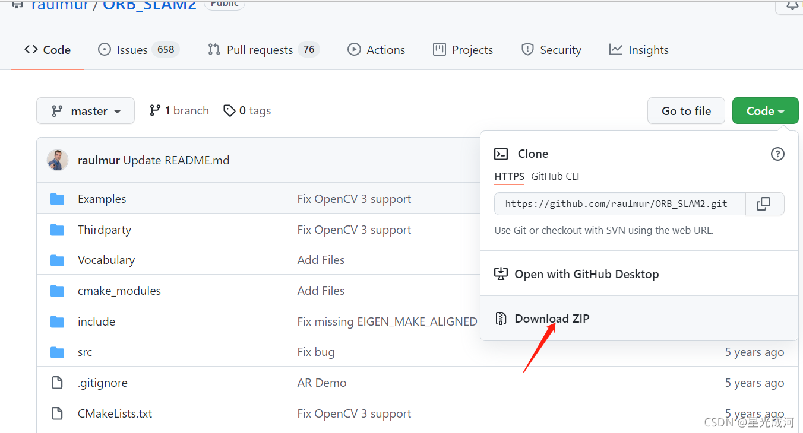Click the Thirdparty folder icon
803x433 pixels.
pyautogui.click(x=58, y=230)
